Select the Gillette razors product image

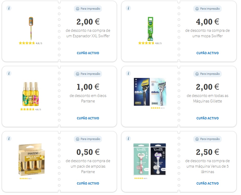tap(150, 92)
